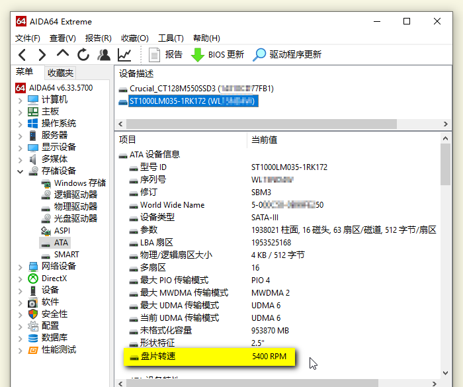Select the 配置 config icon
463x387 pixels.
point(33,326)
